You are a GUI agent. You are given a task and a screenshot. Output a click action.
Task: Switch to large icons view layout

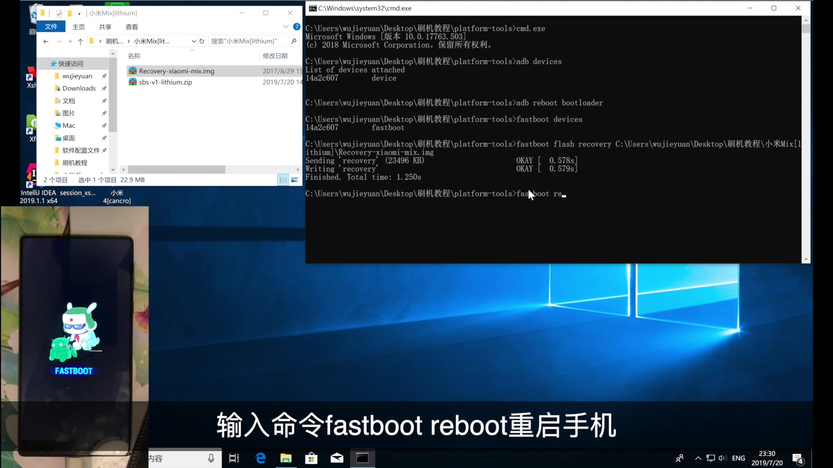(x=295, y=180)
